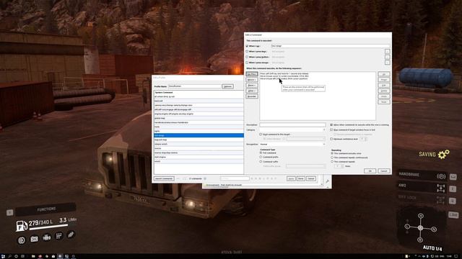Toggle the 'When I say' checkbox
The height and width of the screenshot is (259, 462).
pos(247,46)
